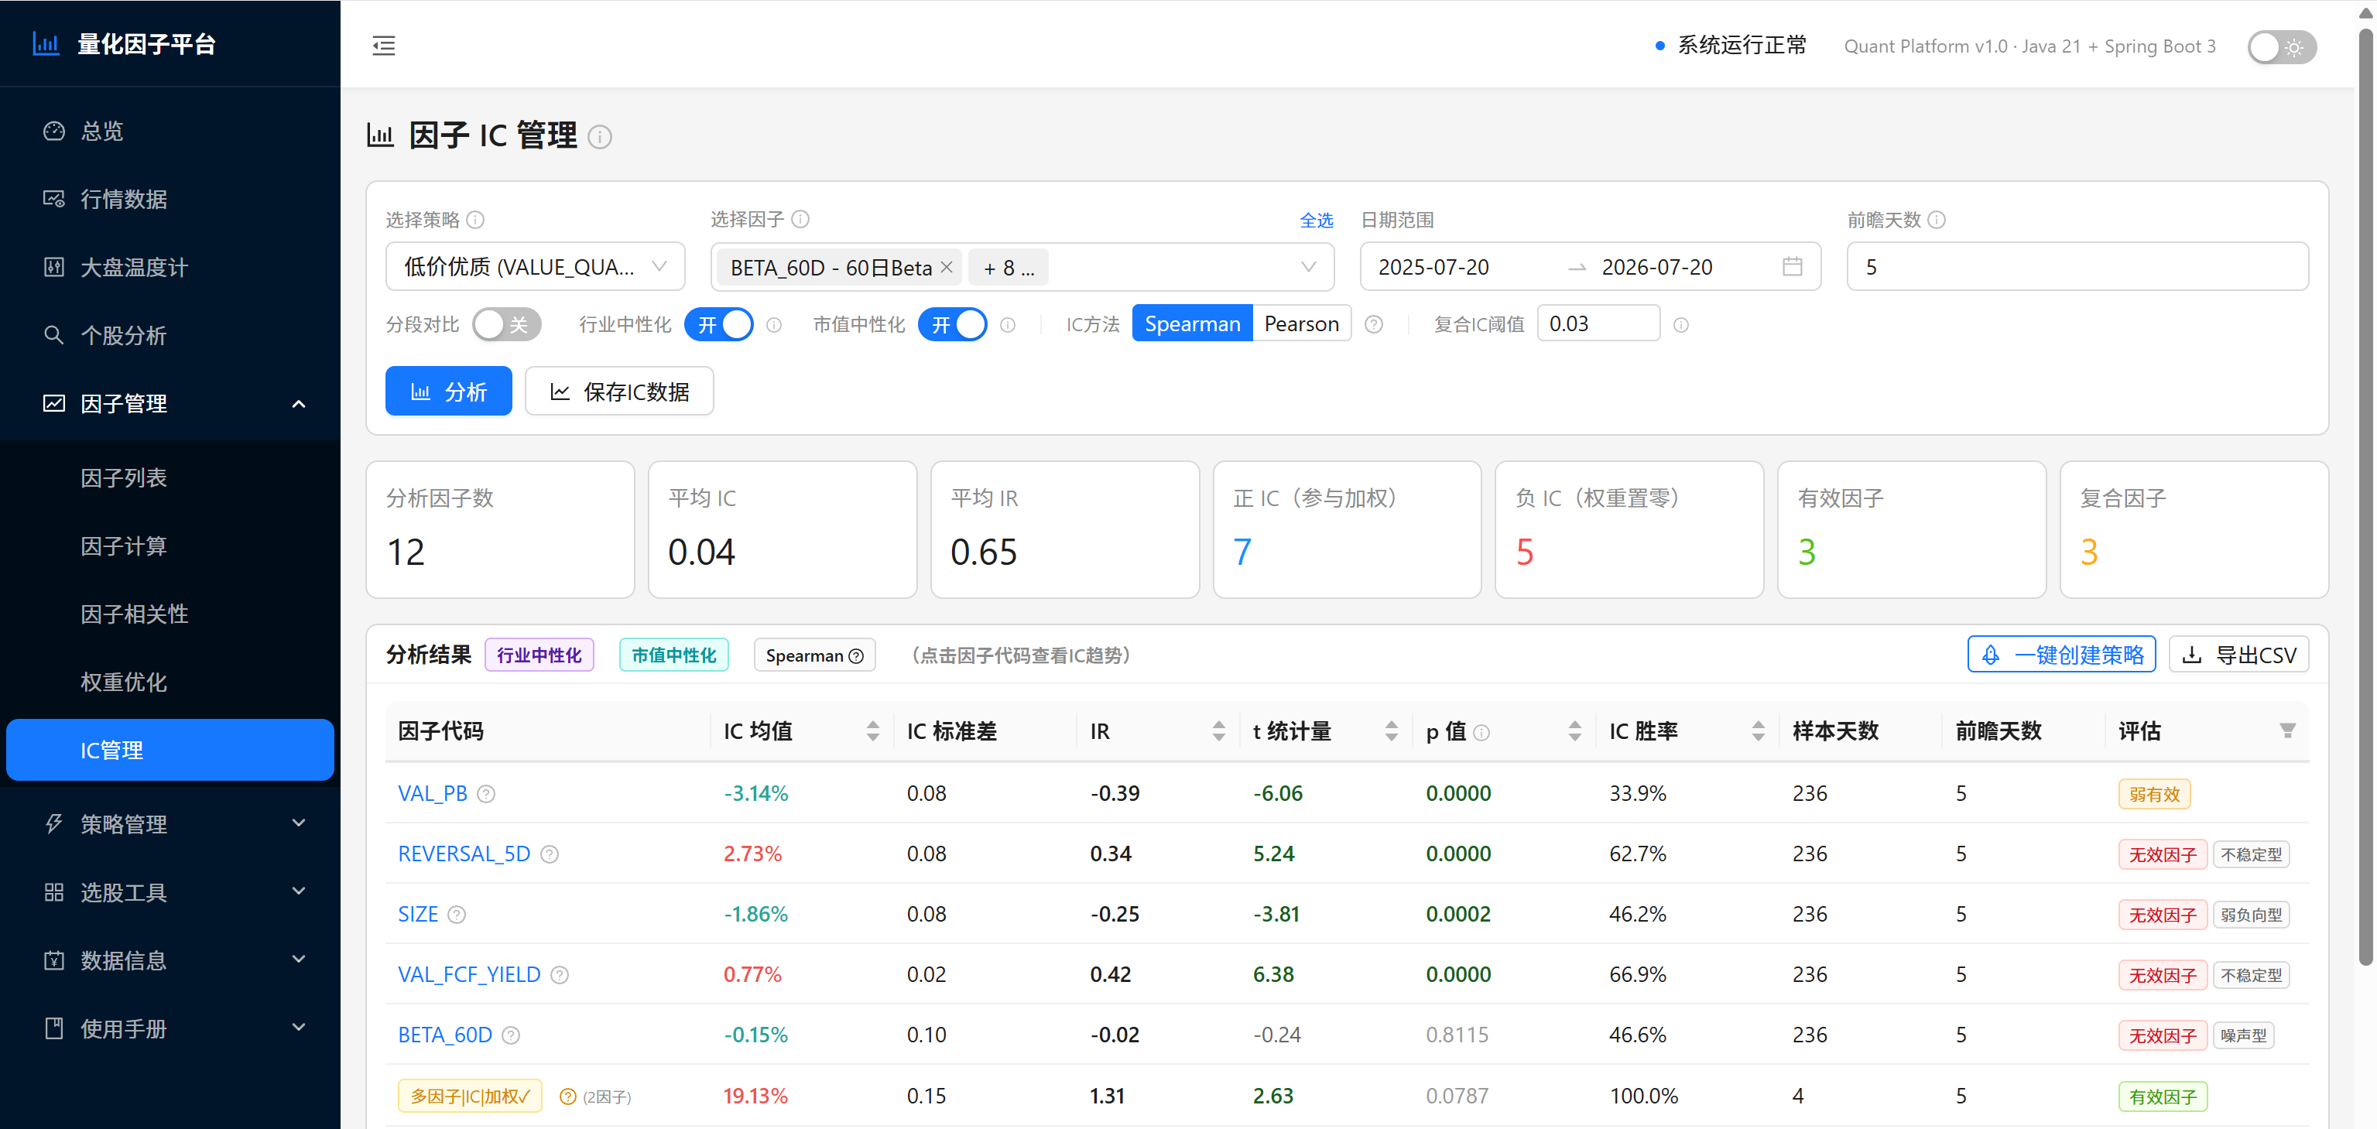The width and height of the screenshot is (2377, 1129).
Task: Turn on the 分段对比 switch
Action: (505, 325)
